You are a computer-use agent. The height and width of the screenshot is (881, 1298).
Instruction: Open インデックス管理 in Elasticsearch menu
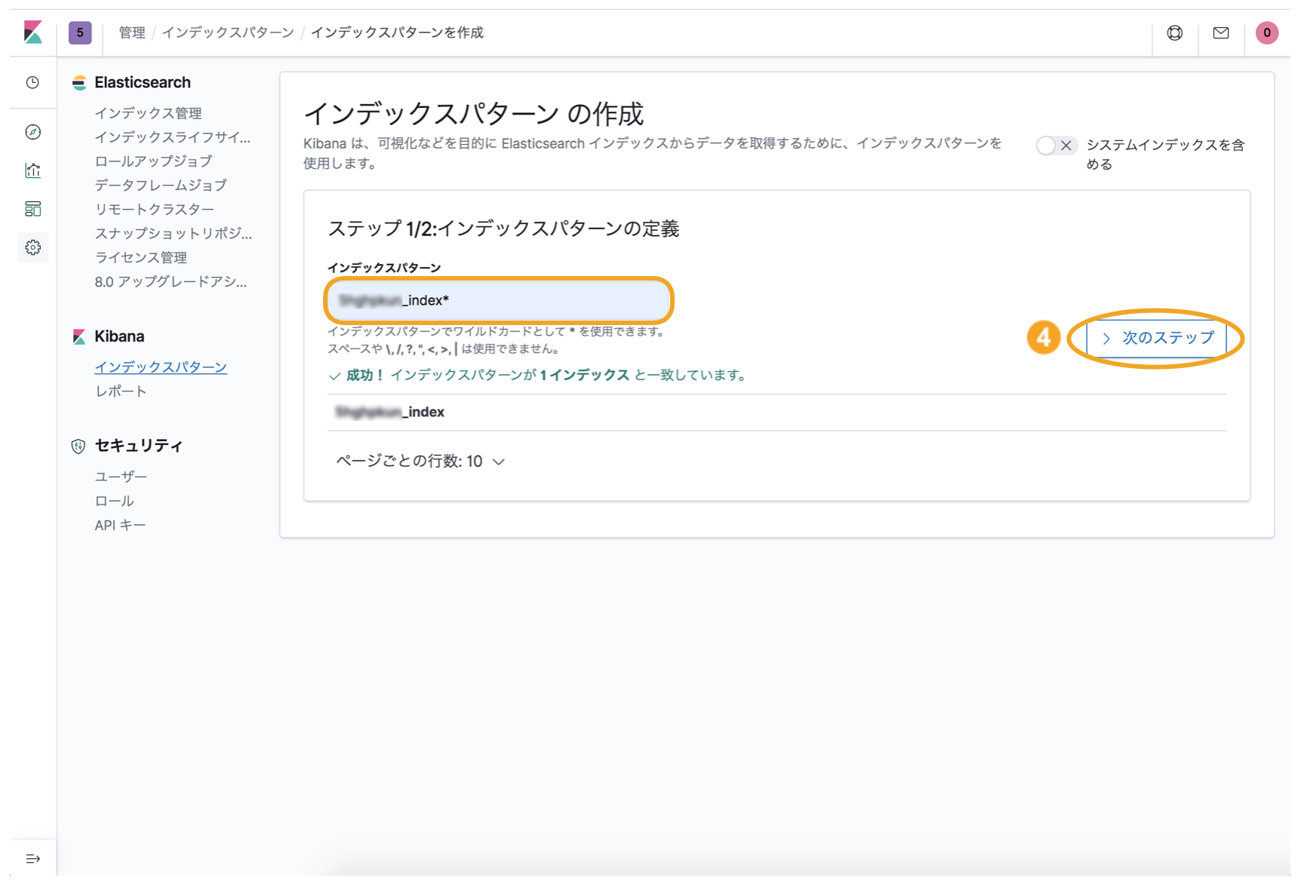[x=148, y=113]
